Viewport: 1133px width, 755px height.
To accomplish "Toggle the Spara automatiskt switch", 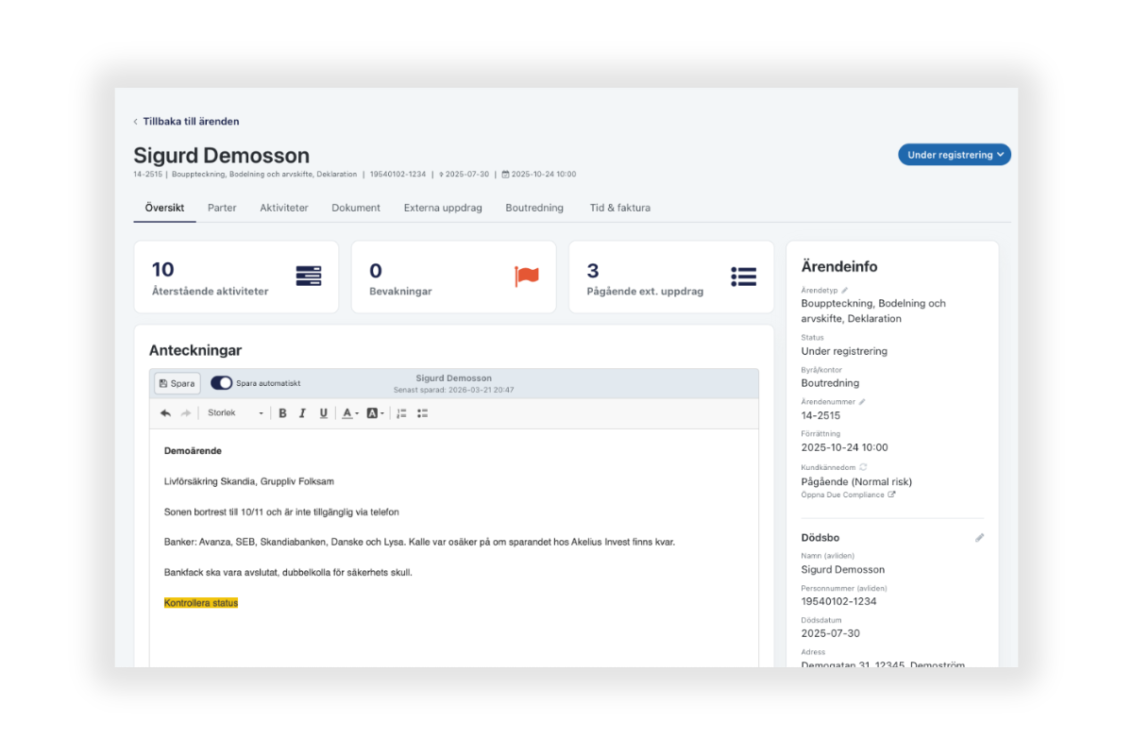I will (222, 383).
